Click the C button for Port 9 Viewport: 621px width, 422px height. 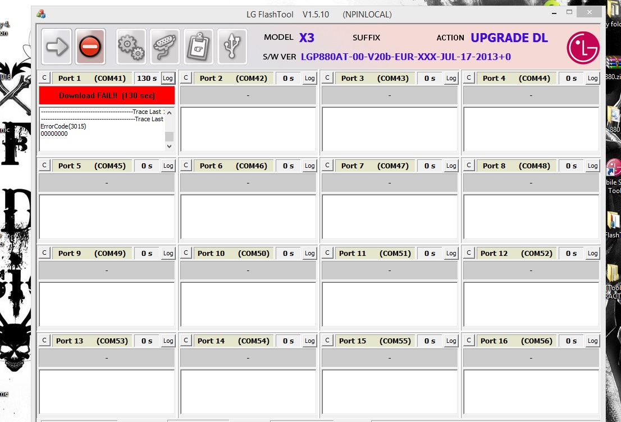click(x=44, y=253)
